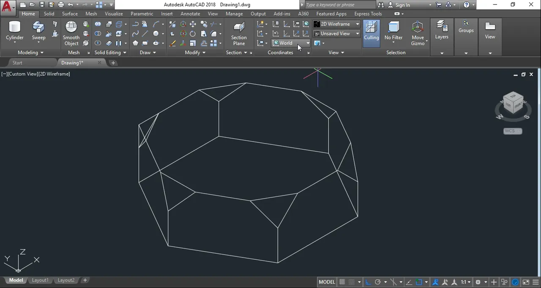Click the Circle draw tool

tap(156, 34)
